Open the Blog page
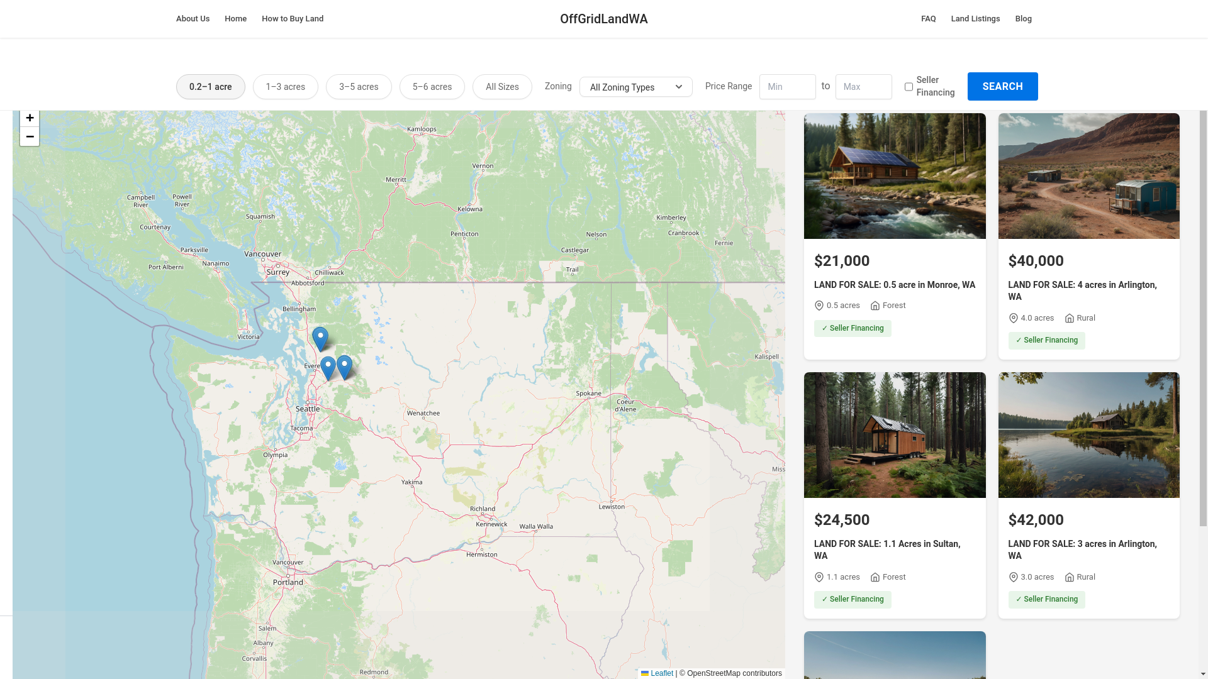The image size is (1208, 679). point(1023,19)
